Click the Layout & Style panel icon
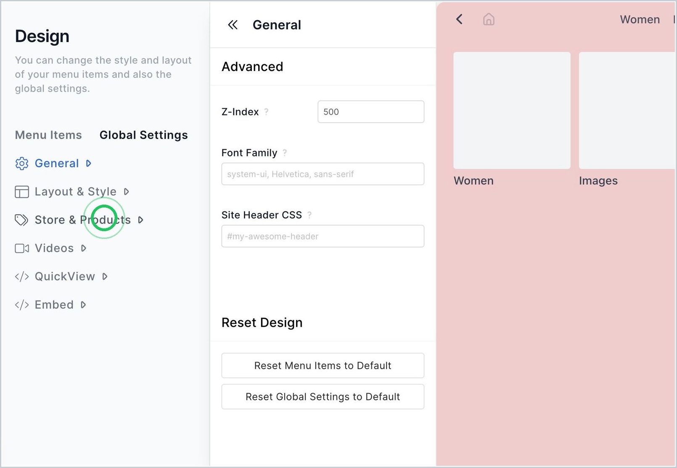The image size is (677, 468). point(21,192)
